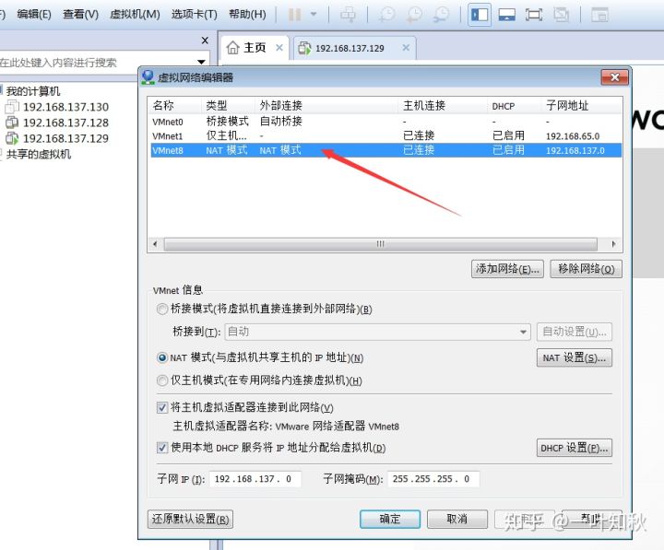The height and width of the screenshot is (550, 664).
Task: Close the library sidebar panel X
Action: (x=205, y=41)
